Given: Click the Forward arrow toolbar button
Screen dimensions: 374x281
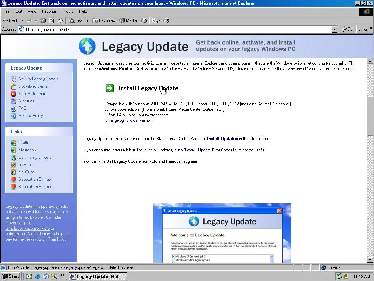Looking at the screenshot, I should click(x=29, y=20).
